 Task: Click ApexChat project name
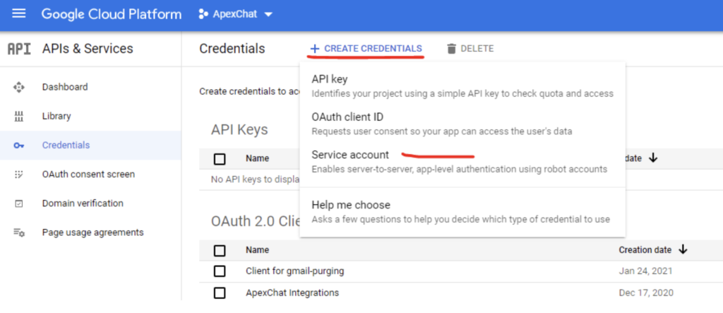point(234,14)
